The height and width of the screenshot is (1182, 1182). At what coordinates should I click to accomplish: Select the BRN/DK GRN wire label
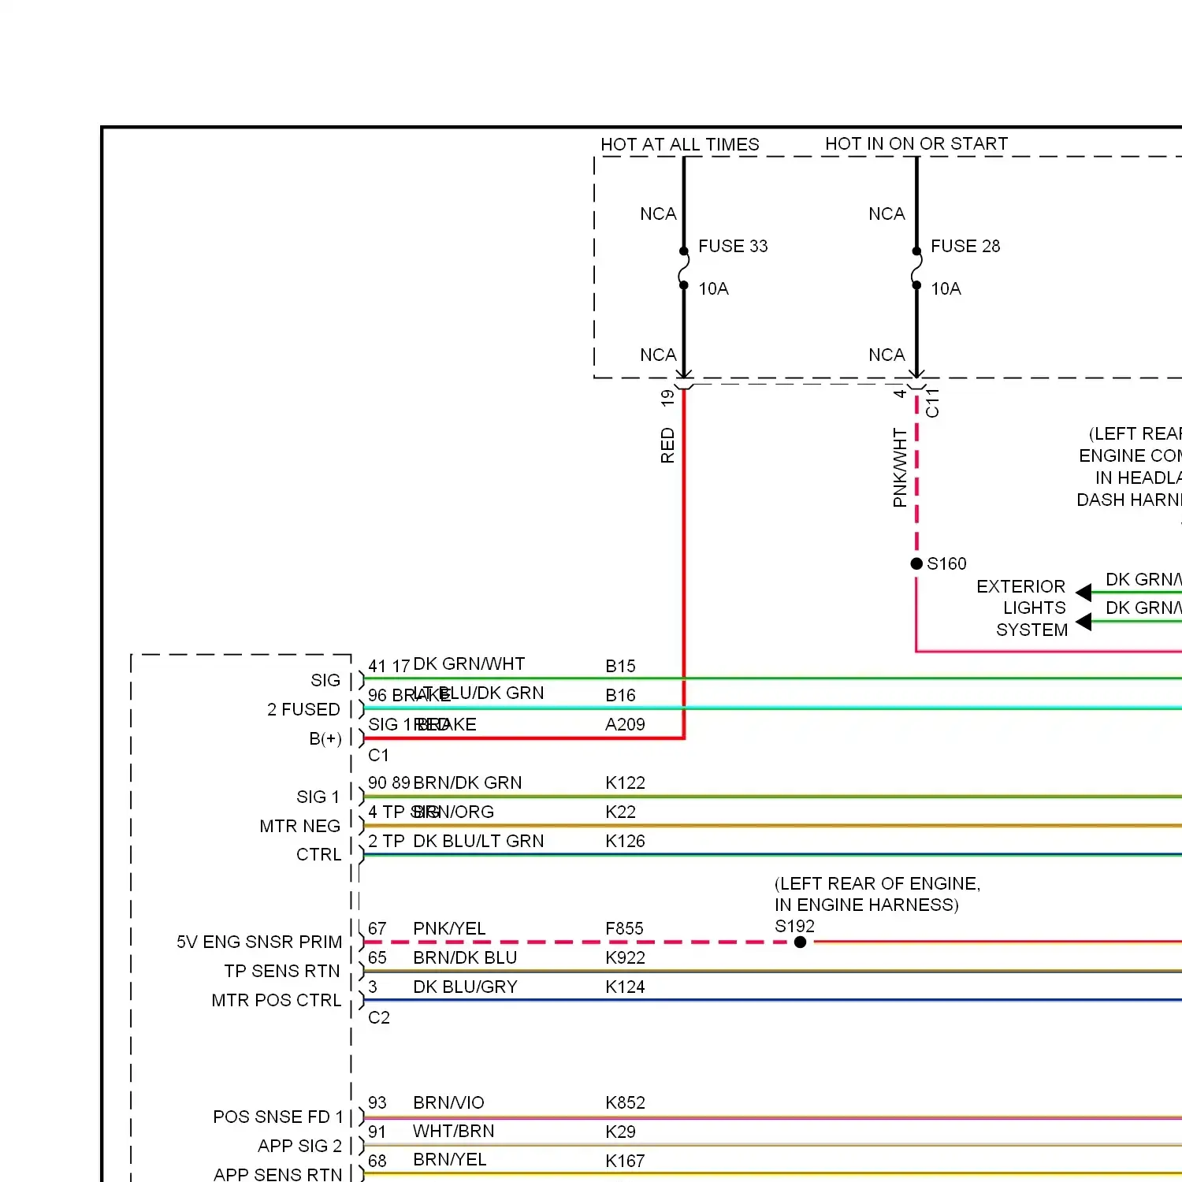point(467,782)
